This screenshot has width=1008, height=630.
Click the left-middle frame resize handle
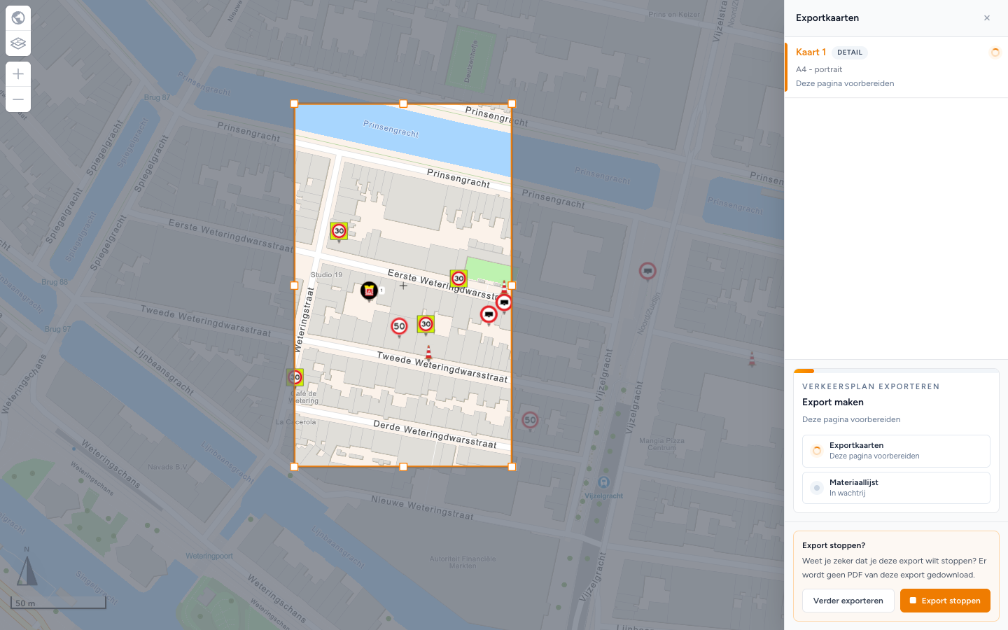pos(294,286)
